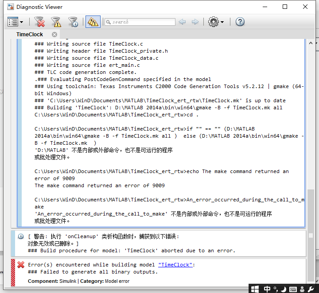The image size is (319, 293).
Task: Click "### Failed to generate all binary outputs."
Action: (x=93, y=272)
